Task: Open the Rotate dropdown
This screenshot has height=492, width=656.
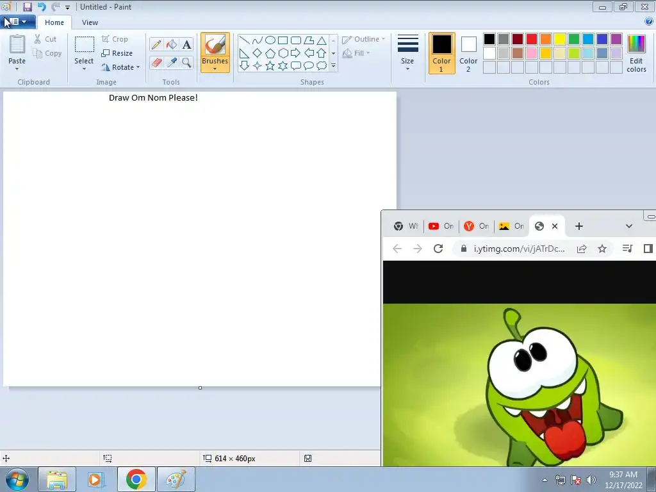Action: point(120,67)
